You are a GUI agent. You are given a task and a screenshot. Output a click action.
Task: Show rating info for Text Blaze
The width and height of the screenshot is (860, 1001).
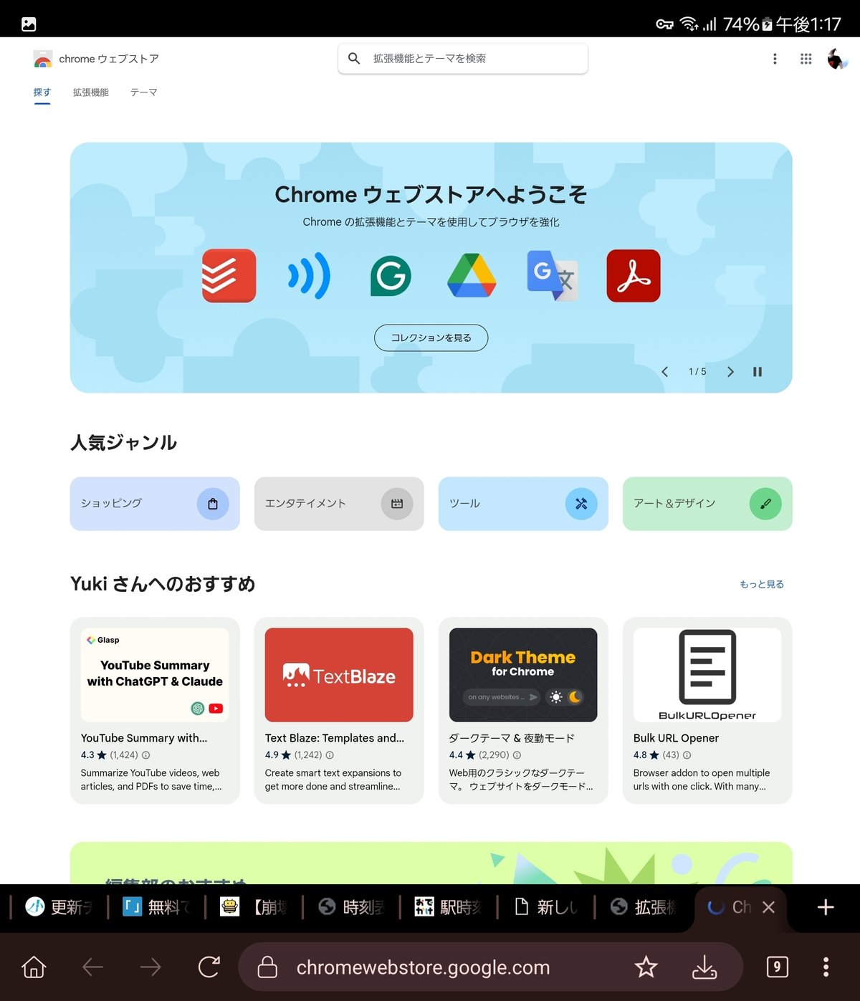coord(330,755)
